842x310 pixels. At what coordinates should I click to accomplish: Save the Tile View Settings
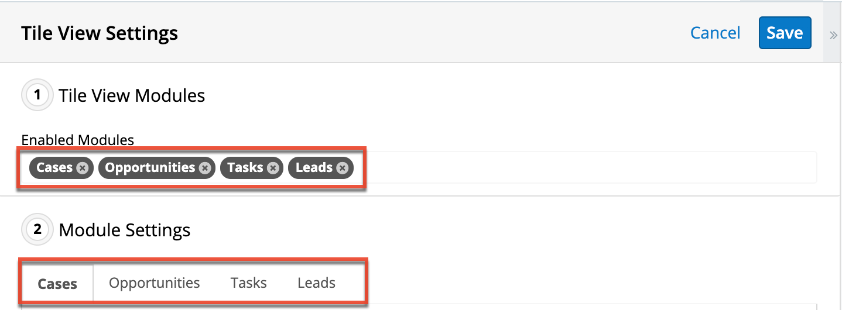[x=785, y=33]
